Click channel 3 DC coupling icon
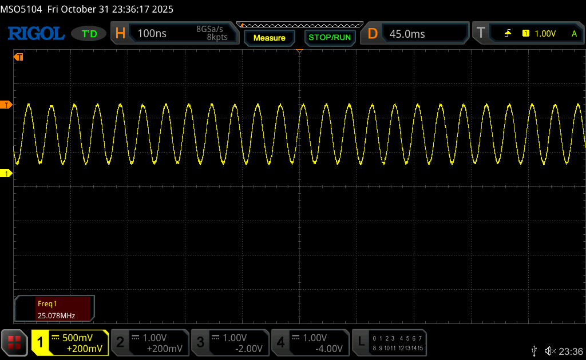 point(216,338)
